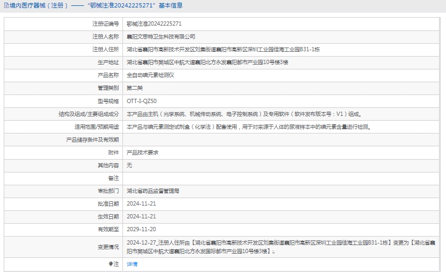
Task: Click the lightbulb icon beside 详情
Action: point(111,264)
